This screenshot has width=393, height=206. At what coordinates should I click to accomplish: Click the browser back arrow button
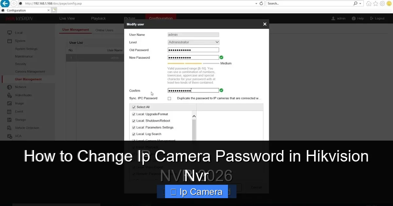pyautogui.click(x=5, y=4)
